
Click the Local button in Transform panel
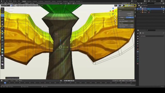(x=130, y=17)
